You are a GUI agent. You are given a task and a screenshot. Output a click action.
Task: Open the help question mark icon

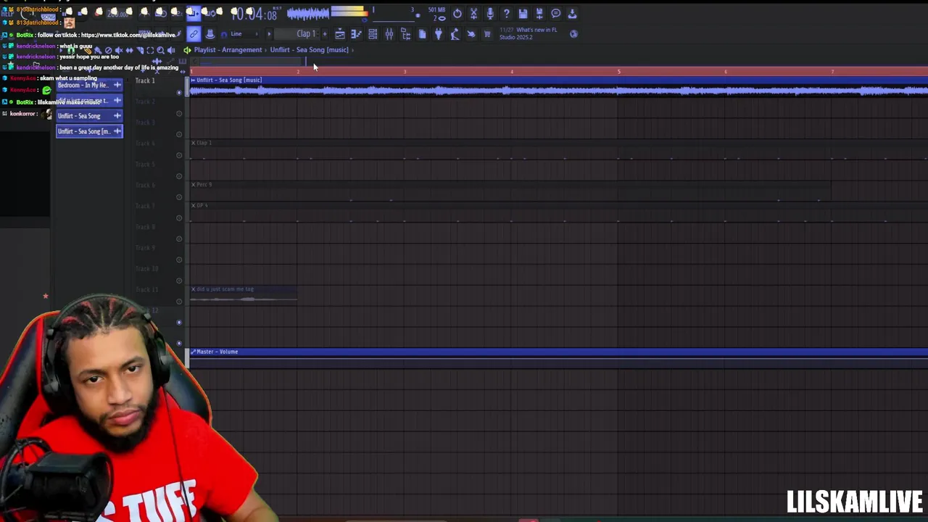pos(506,14)
